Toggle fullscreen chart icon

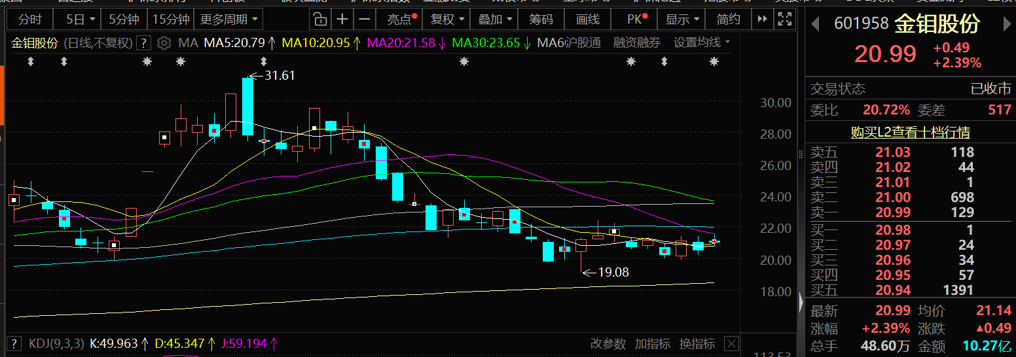pos(784,19)
